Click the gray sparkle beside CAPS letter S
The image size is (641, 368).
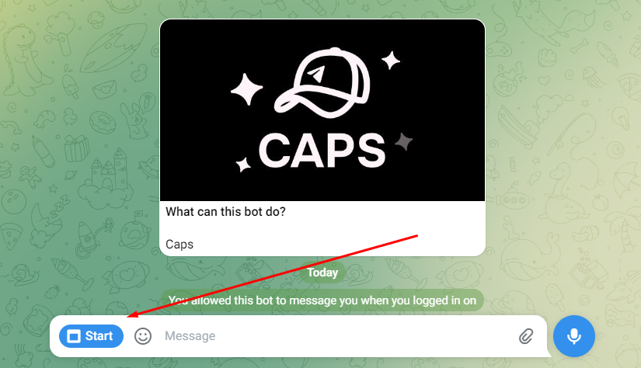pos(404,142)
